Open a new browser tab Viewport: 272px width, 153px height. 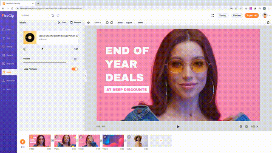[x=38, y=3]
